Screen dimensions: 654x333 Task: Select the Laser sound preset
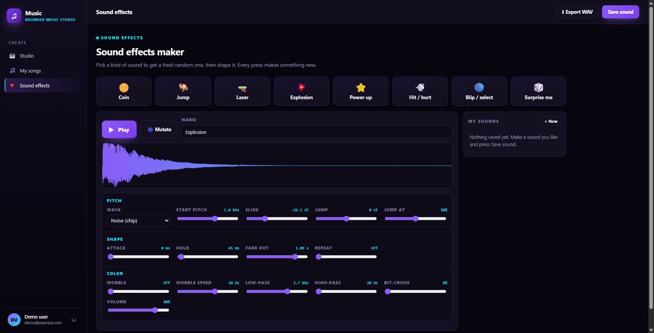[242, 92]
